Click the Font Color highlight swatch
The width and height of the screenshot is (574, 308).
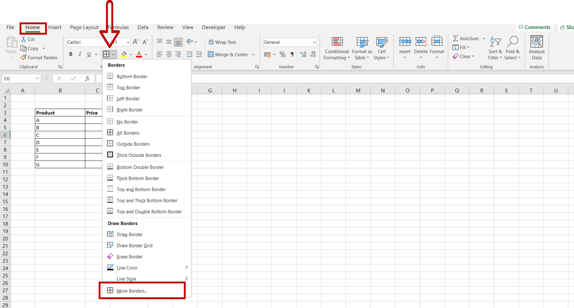139,57
